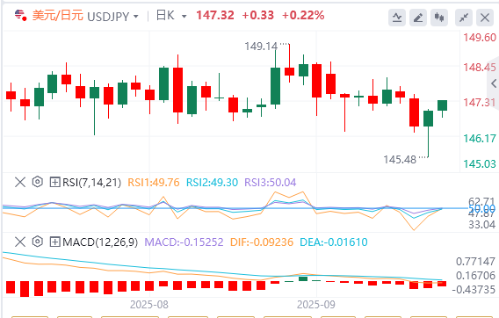Select the drawing pencil tool
The height and width of the screenshot is (318, 499).
click(x=418, y=18)
